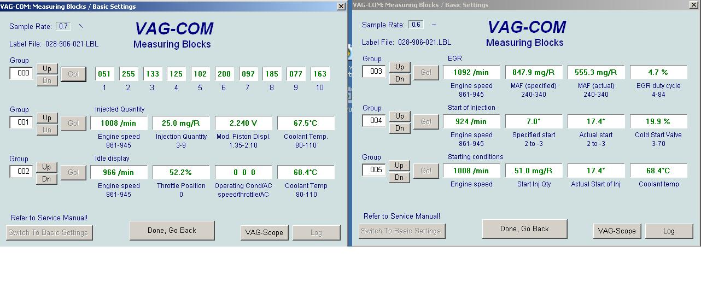
Task: Close the left VAG-COM window
Action: click(341, 7)
